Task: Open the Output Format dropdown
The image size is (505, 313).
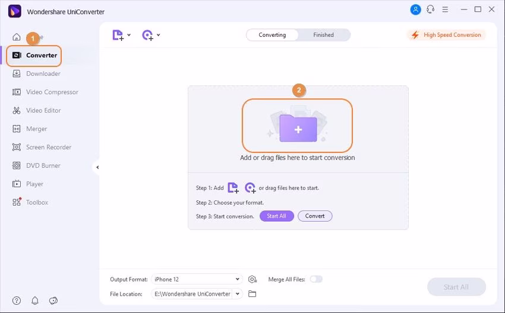Action: pyautogui.click(x=197, y=279)
